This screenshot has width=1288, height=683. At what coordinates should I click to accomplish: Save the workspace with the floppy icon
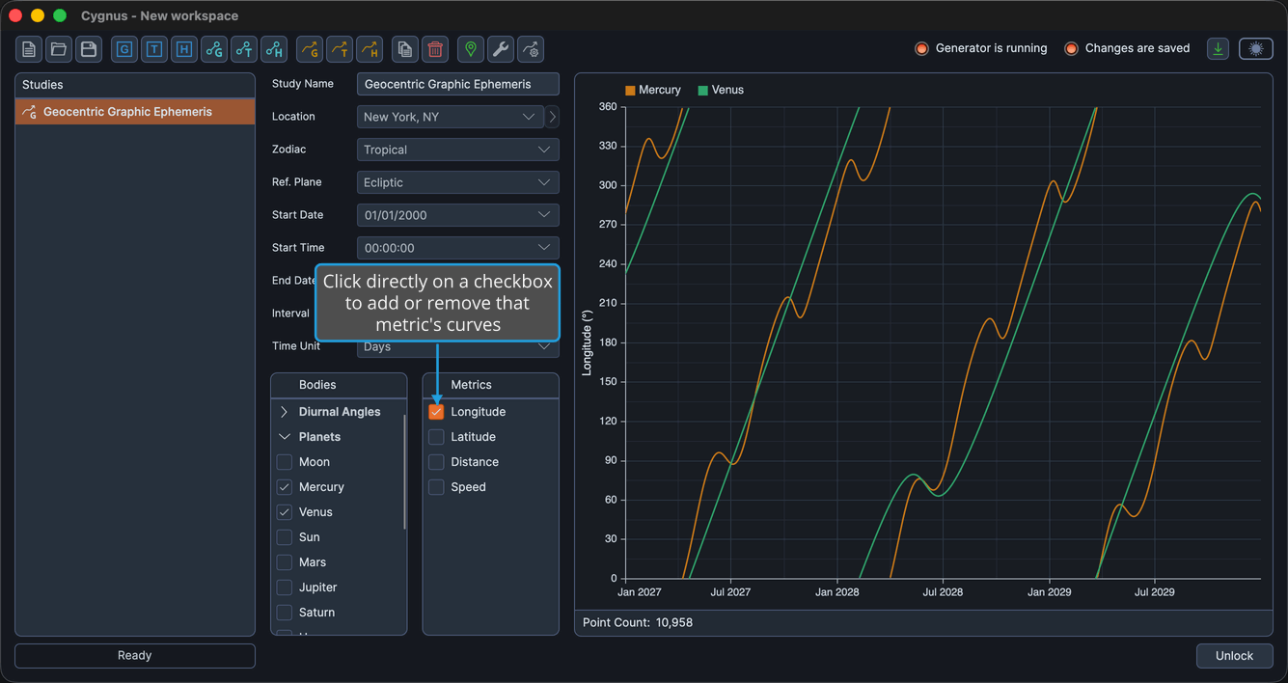click(x=89, y=49)
